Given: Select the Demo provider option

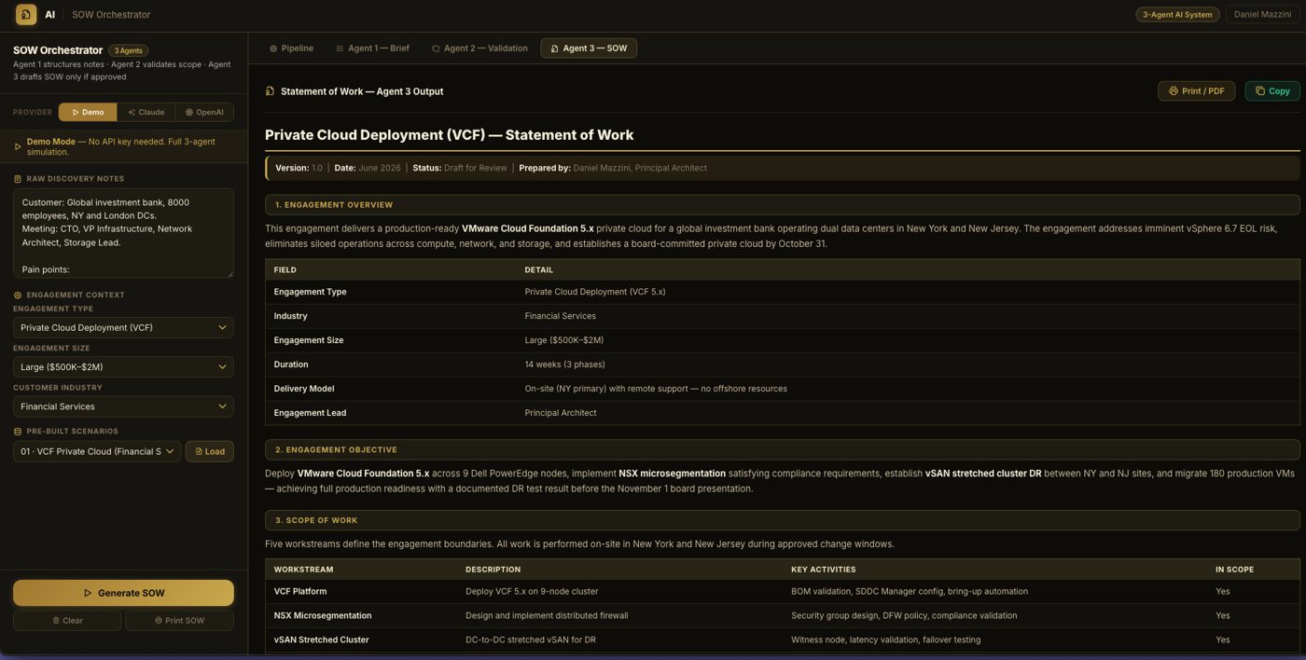Looking at the screenshot, I should (x=88, y=112).
